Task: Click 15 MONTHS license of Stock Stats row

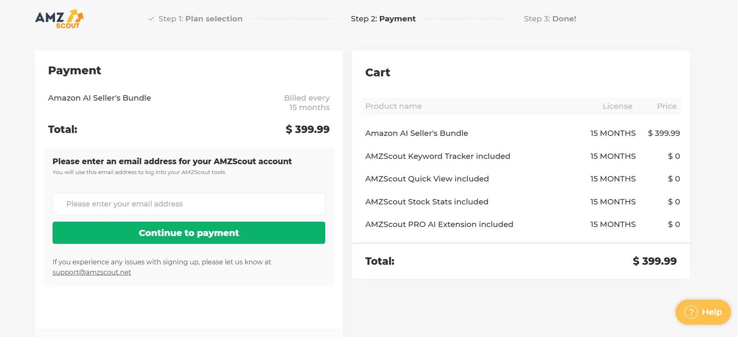Action: click(x=613, y=202)
